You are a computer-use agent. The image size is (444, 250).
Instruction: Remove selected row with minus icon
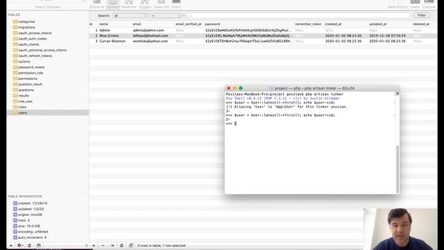tap(103, 245)
